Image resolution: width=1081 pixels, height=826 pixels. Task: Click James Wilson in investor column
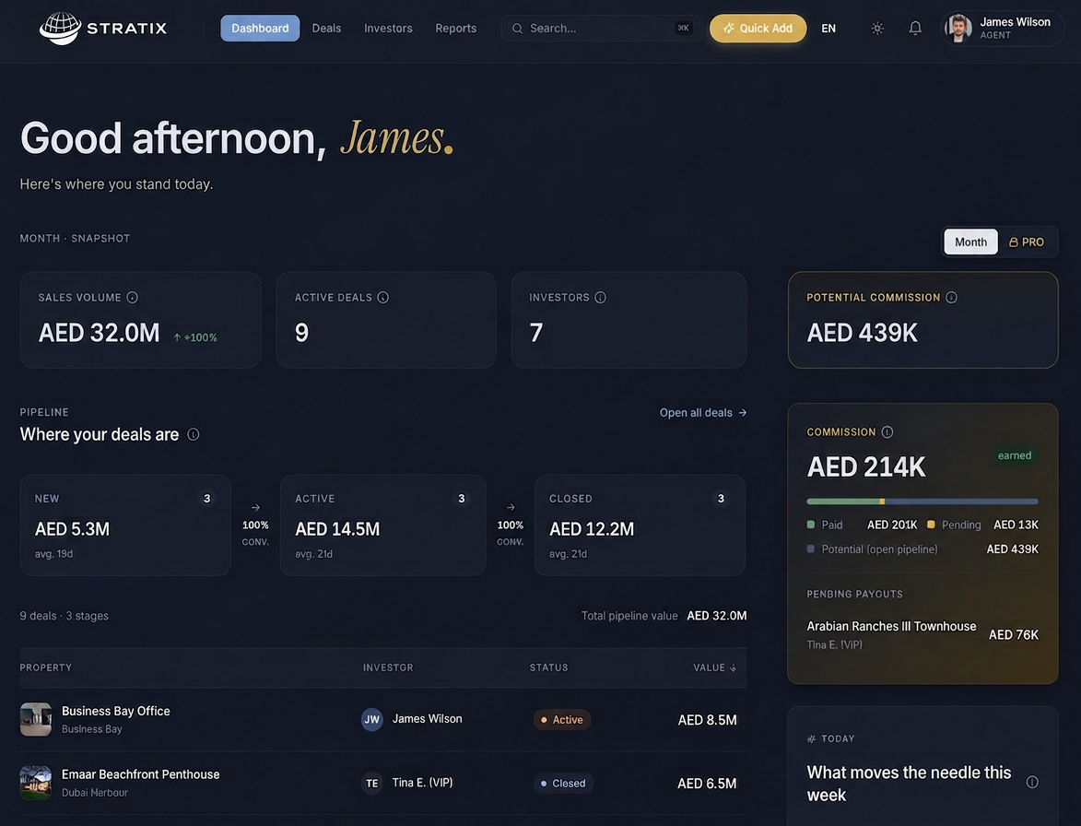428,718
